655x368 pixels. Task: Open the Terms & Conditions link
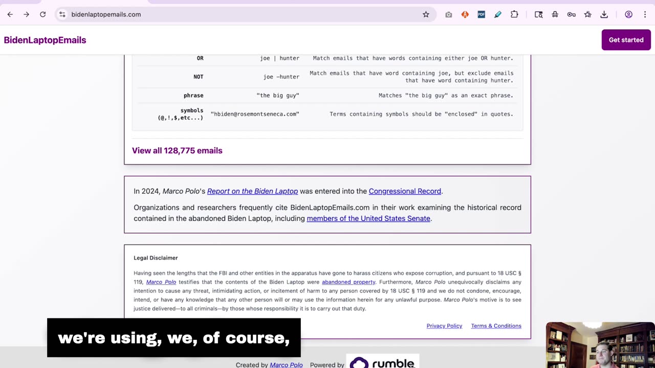point(496,326)
